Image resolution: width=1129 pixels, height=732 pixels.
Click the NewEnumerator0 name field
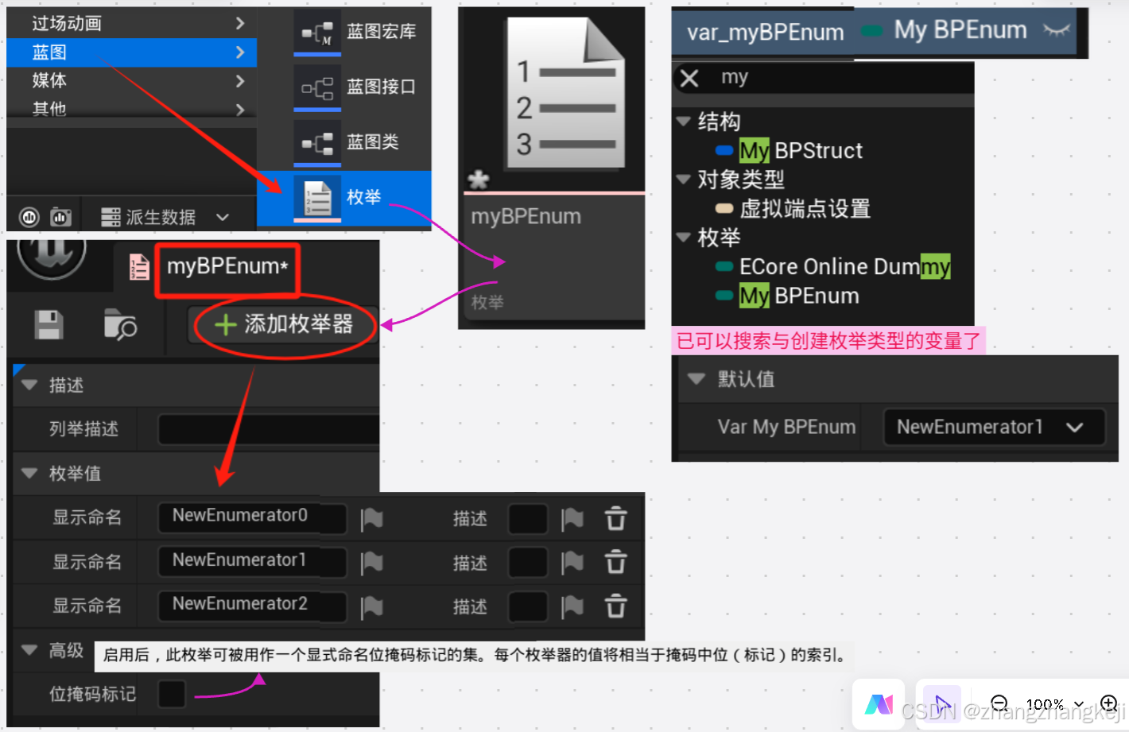[251, 518]
